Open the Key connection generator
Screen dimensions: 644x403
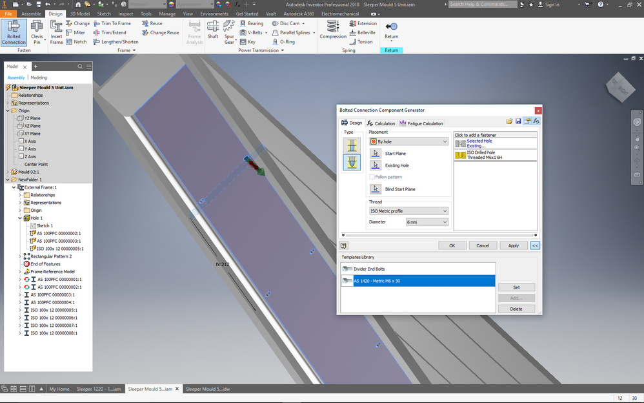[248, 41]
